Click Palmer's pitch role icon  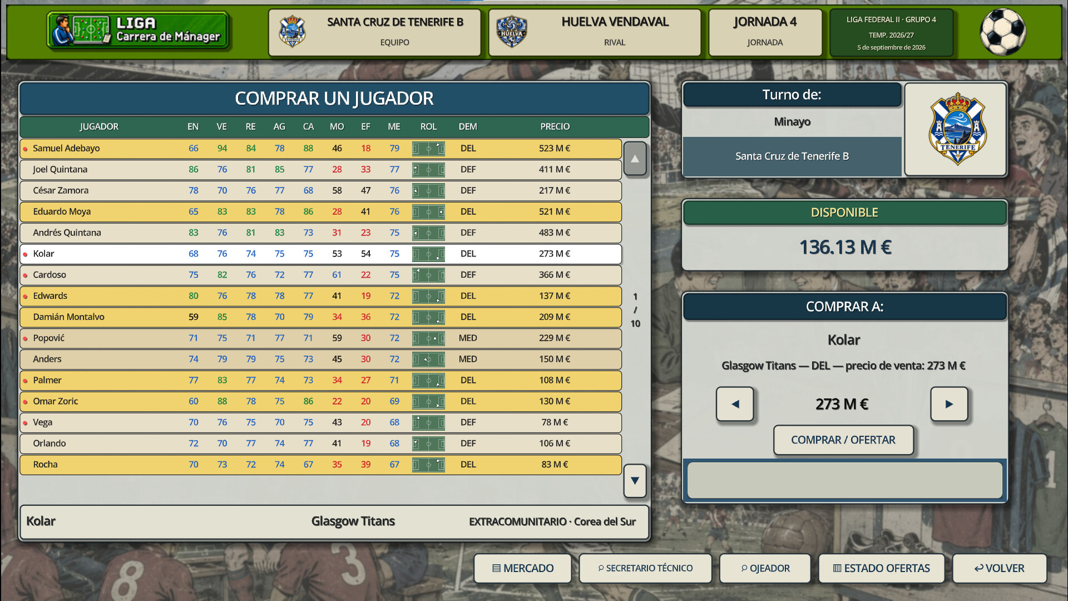pyautogui.click(x=428, y=381)
